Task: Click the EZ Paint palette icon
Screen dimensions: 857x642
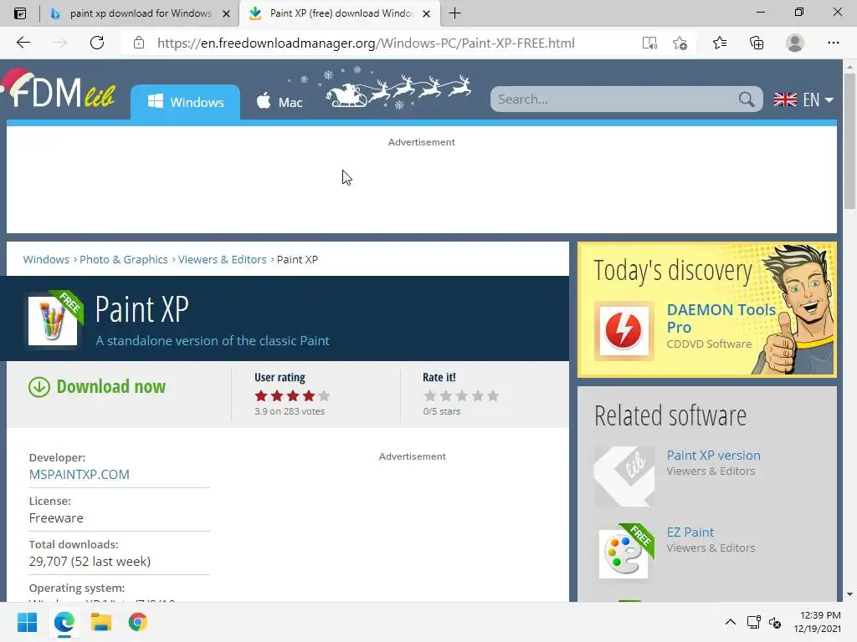Action: click(x=624, y=554)
